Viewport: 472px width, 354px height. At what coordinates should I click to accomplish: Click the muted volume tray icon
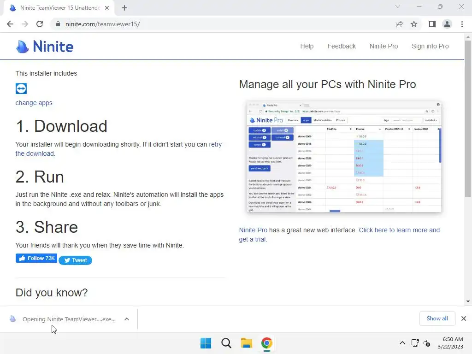point(427,343)
